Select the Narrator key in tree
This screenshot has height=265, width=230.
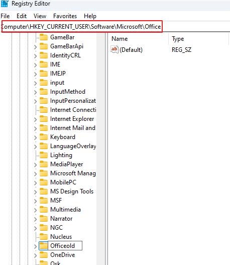click(61, 219)
